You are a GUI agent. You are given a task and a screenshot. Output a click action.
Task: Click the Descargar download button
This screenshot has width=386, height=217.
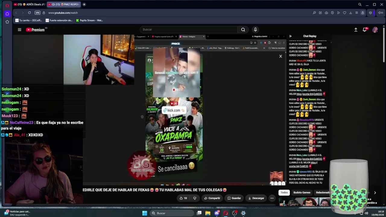point(256,198)
